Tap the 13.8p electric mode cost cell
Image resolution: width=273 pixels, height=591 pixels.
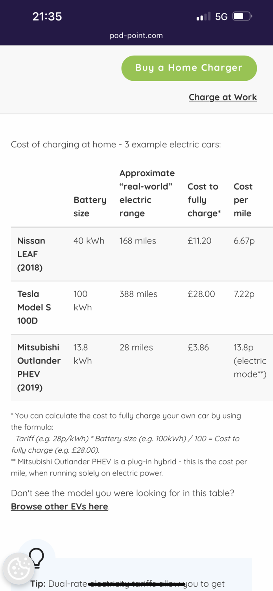click(250, 361)
